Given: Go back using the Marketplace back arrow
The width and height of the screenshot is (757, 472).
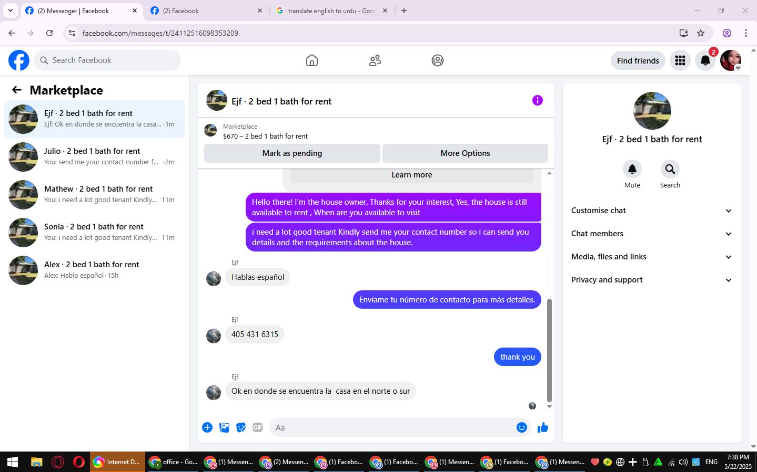Looking at the screenshot, I should [x=17, y=90].
